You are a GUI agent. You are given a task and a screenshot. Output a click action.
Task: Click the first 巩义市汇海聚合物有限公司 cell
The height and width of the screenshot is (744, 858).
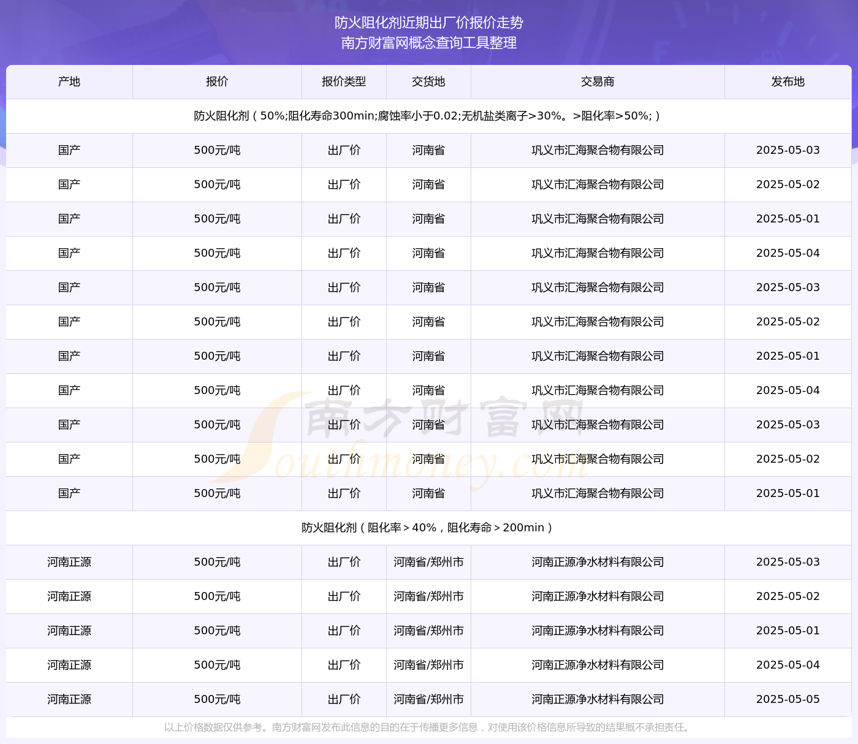pos(598,150)
